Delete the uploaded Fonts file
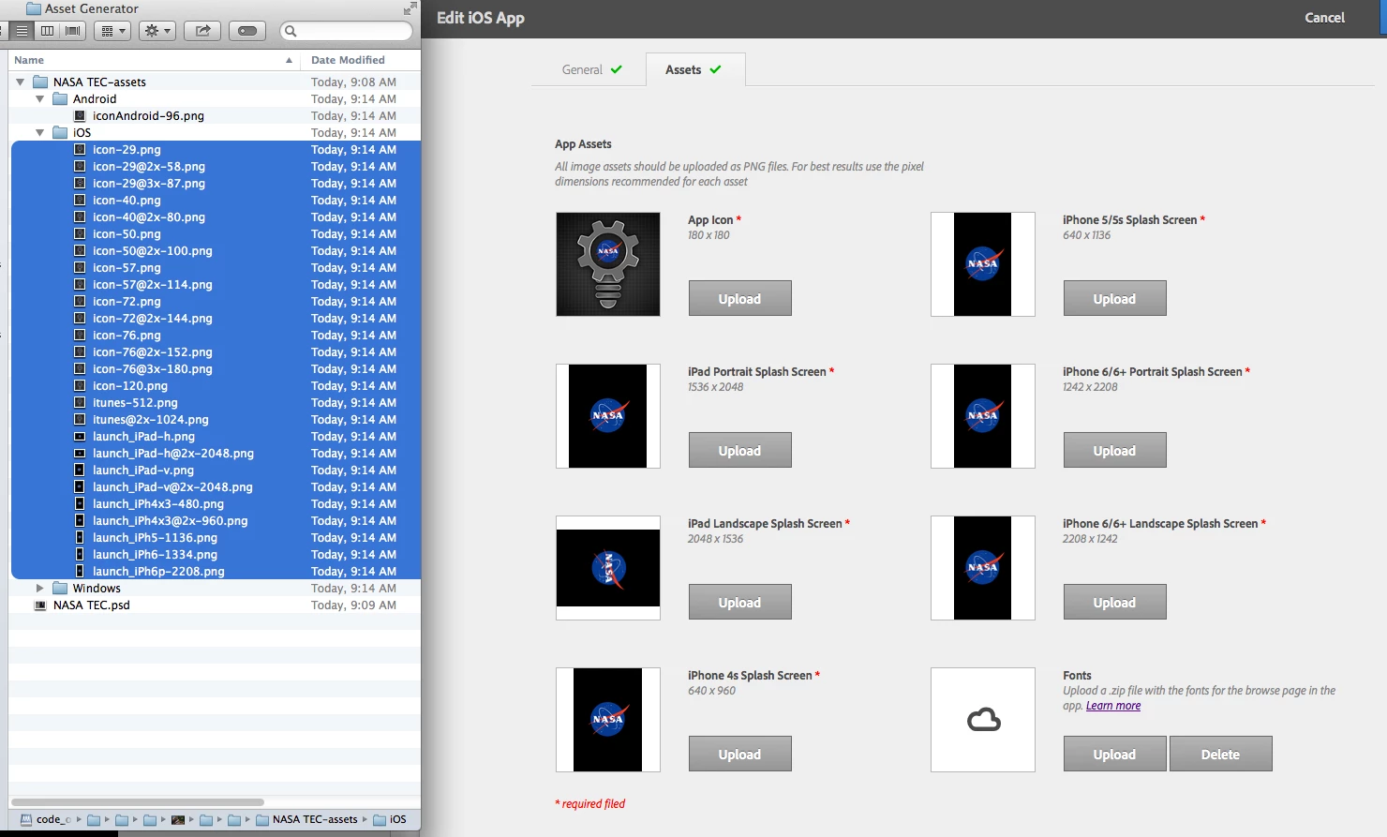Viewport: 1387px width, 837px height. 1221,754
